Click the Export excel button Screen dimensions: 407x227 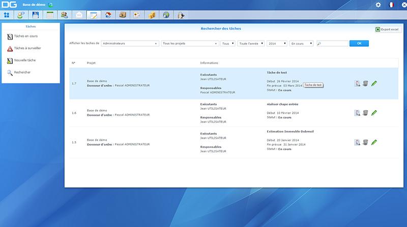coord(388,29)
